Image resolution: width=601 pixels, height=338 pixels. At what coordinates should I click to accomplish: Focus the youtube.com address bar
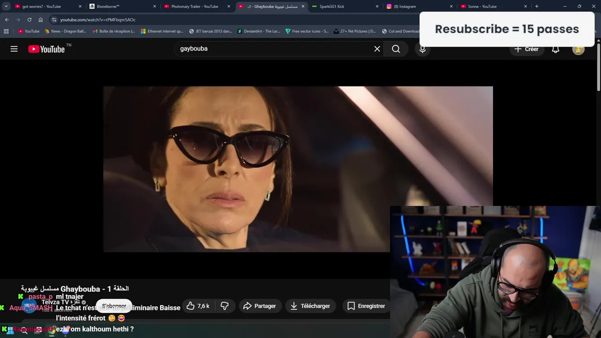pyautogui.click(x=235, y=20)
